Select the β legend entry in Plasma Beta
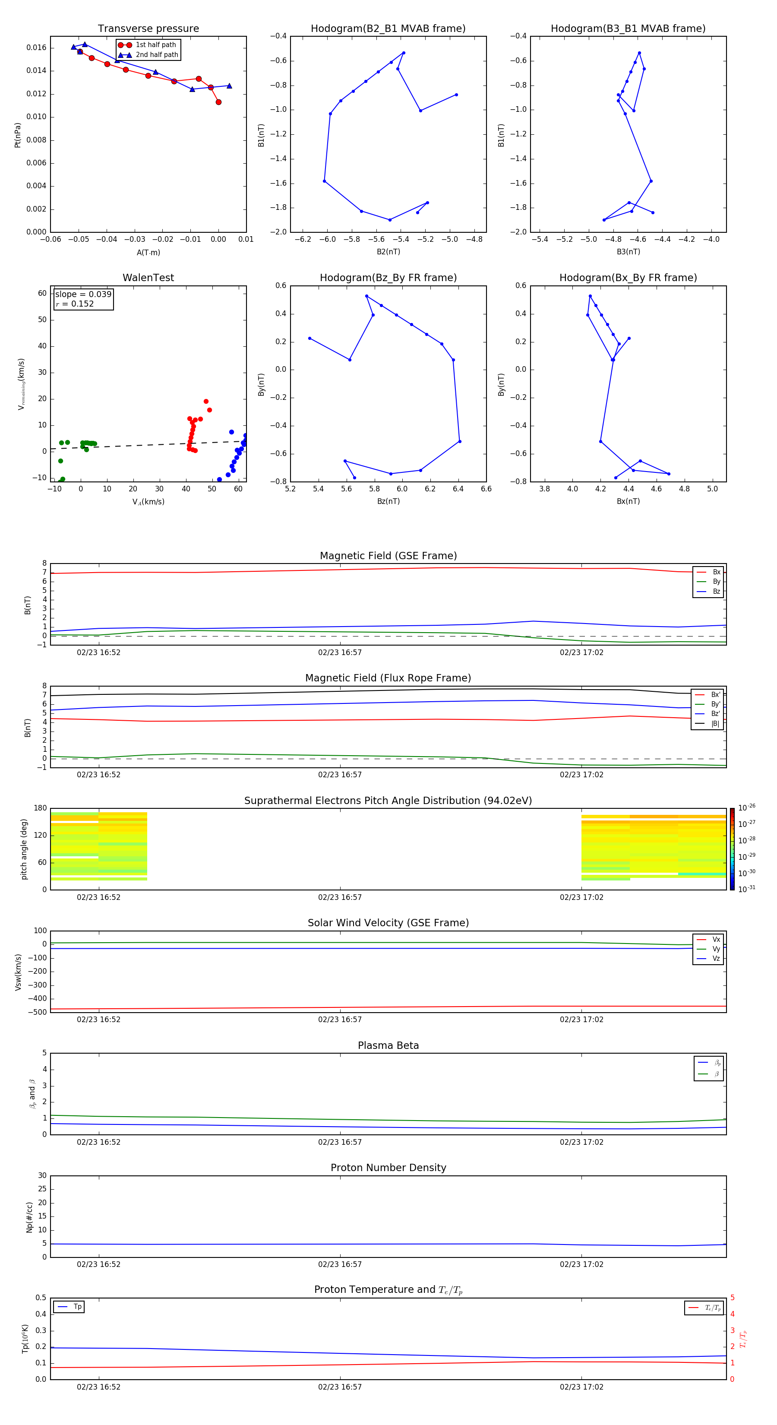777x1425 pixels. (x=709, y=1074)
